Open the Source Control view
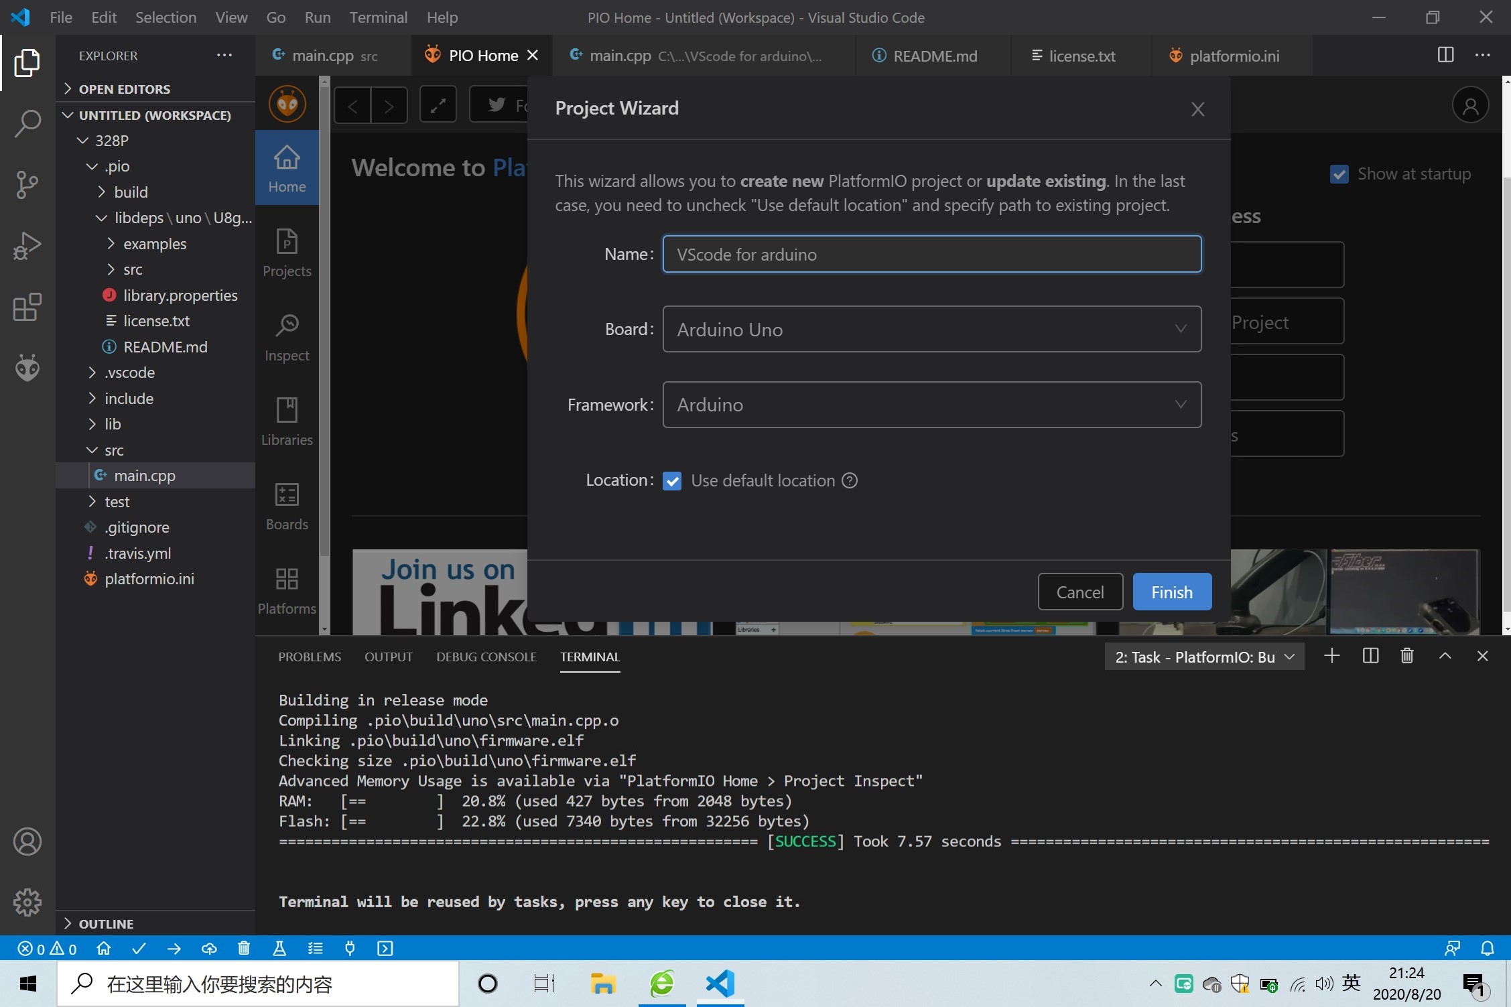The width and height of the screenshot is (1511, 1007). [27, 185]
